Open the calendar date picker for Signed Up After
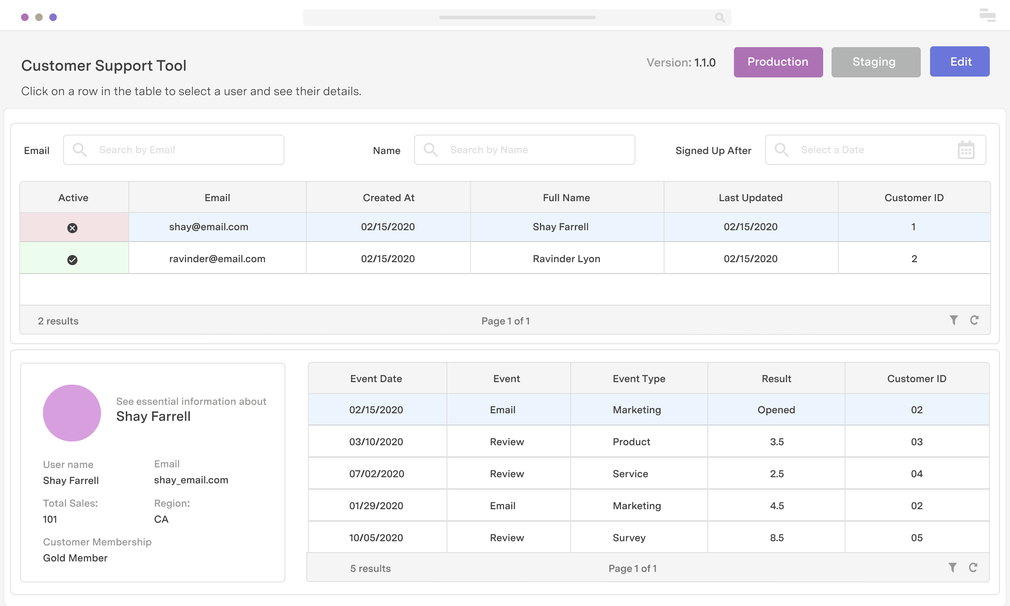1010x606 pixels. (x=966, y=149)
